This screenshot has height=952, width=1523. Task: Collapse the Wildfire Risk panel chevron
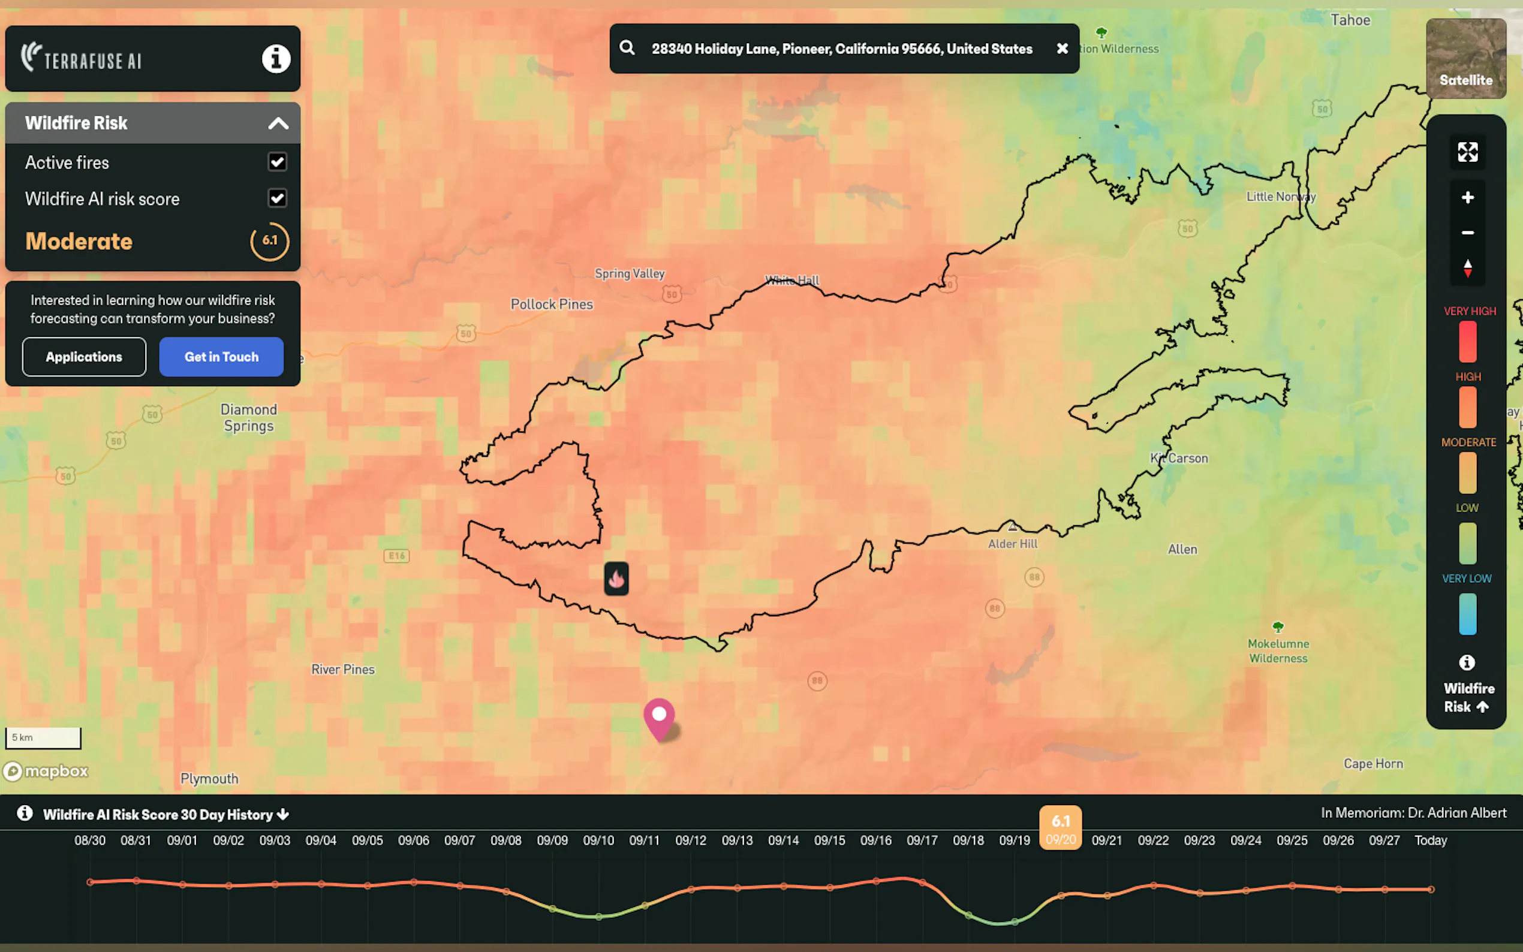coord(278,123)
